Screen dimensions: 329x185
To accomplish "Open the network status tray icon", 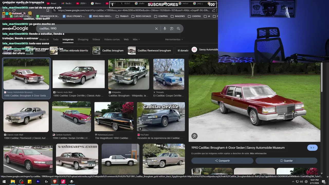I will click(x=297, y=182).
